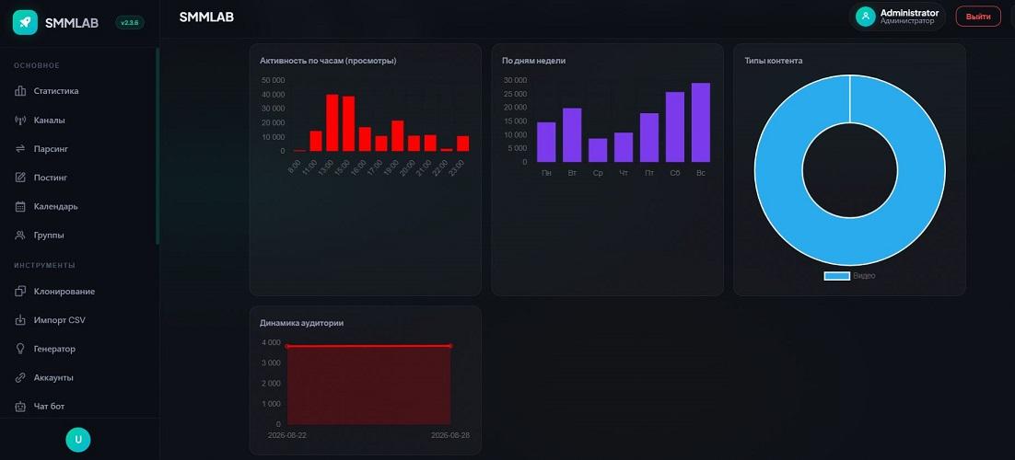Select the Импорт CSV download icon
This screenshot has width=1015, height=460.
20,319
